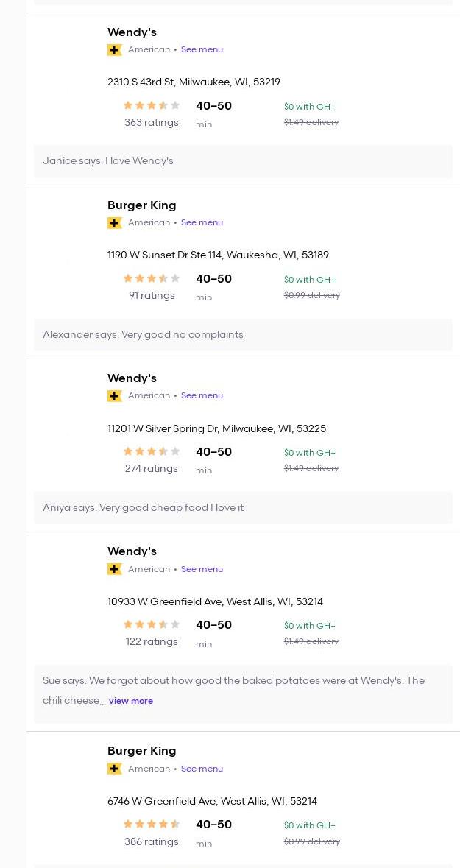Click GH+ badge for Burger King in Waukesha
The width and height of the screenshot is (460, 868).
[114, 223]
